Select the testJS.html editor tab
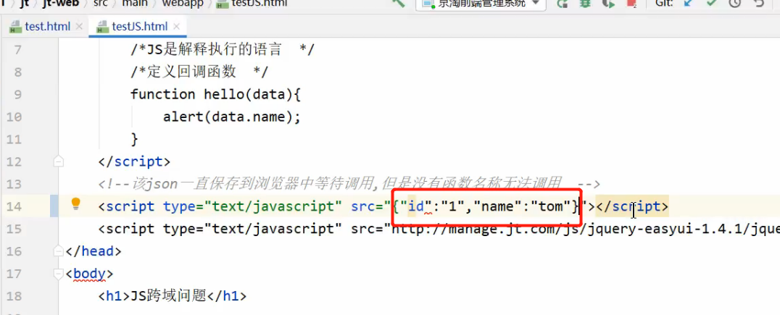 [x=139, y=26]
